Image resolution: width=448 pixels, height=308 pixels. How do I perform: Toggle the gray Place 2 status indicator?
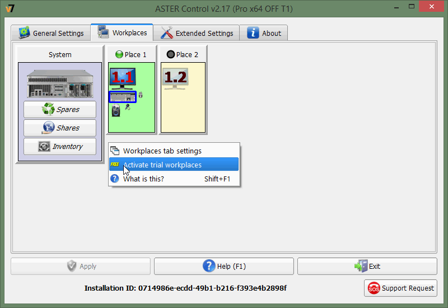[x=171, y=54]
